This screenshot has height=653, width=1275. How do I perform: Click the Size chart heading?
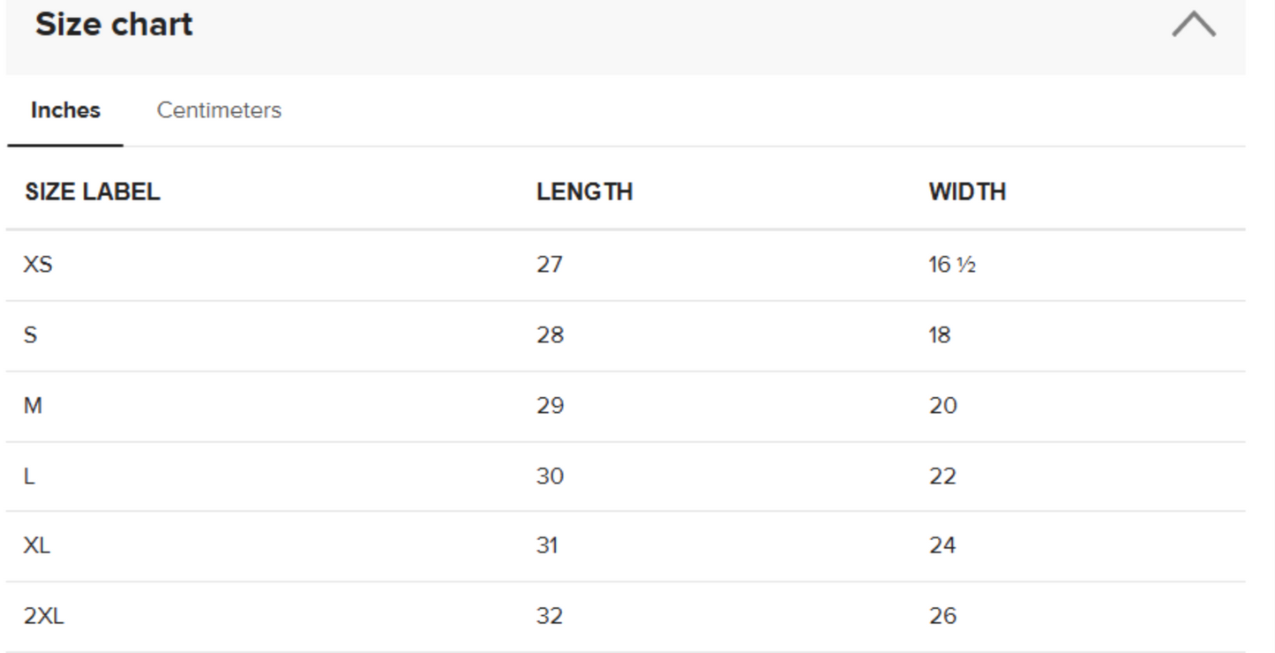[114, 25]
